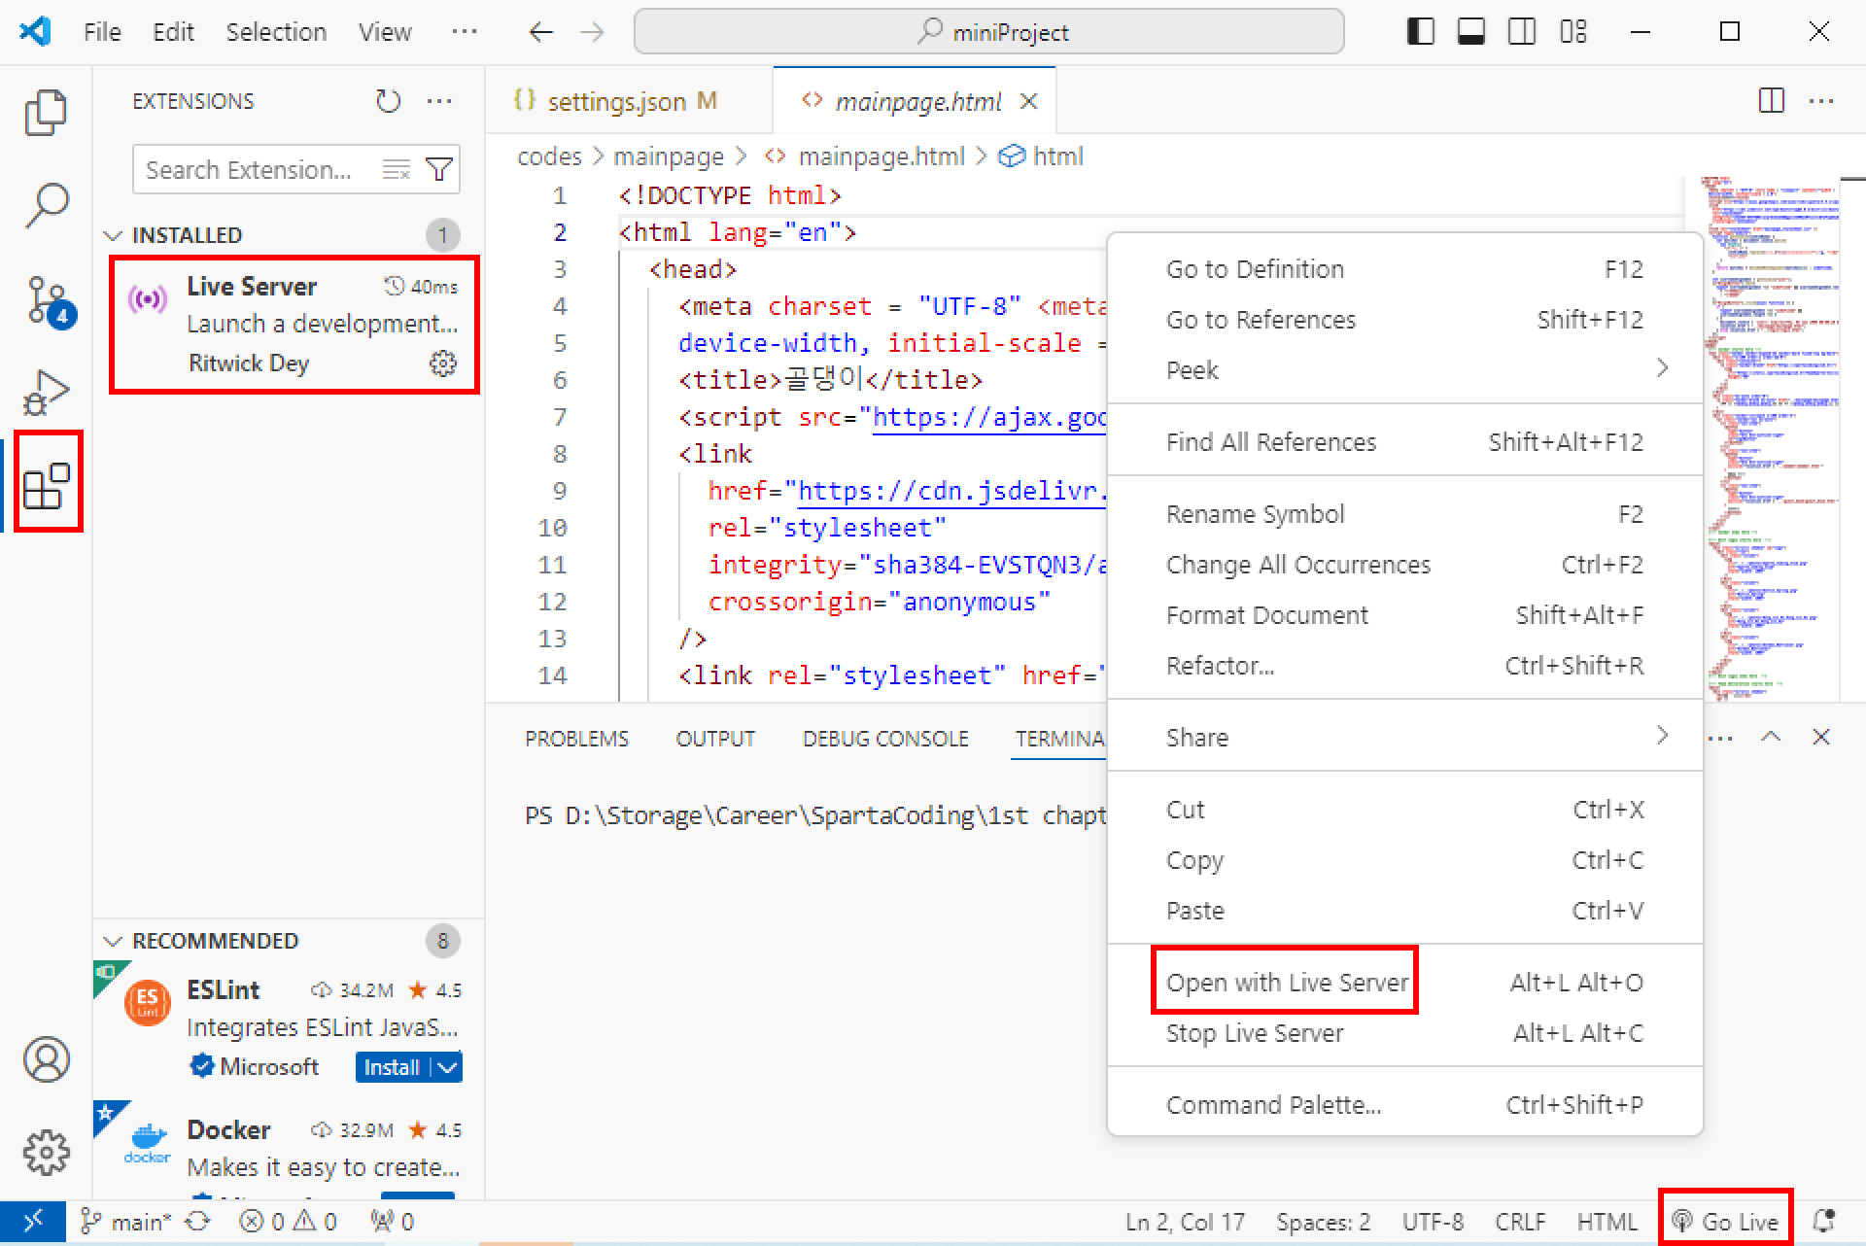Open ESLint Install dropdown arrow
Viewport: 1866px width, 1246px height.
click(x=447, y=1067)
